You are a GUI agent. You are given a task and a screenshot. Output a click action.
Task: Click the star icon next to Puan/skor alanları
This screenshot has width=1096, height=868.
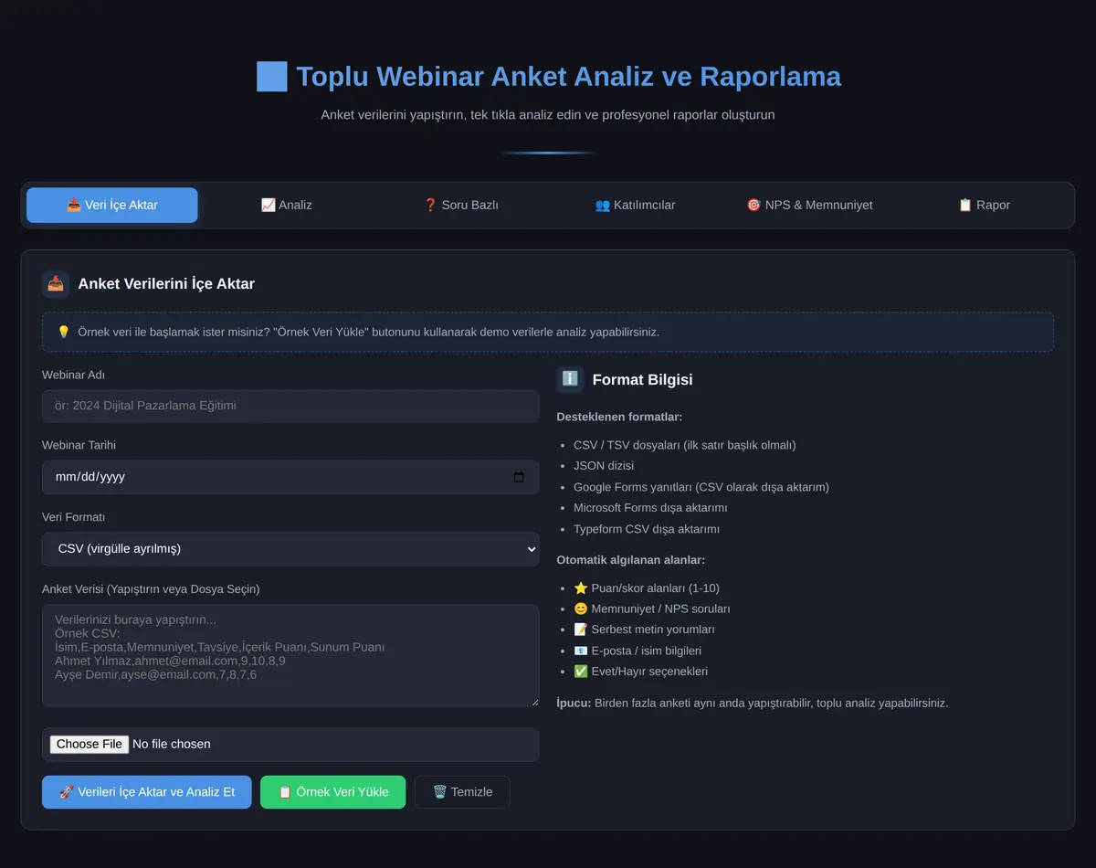[x=581, y=587]
